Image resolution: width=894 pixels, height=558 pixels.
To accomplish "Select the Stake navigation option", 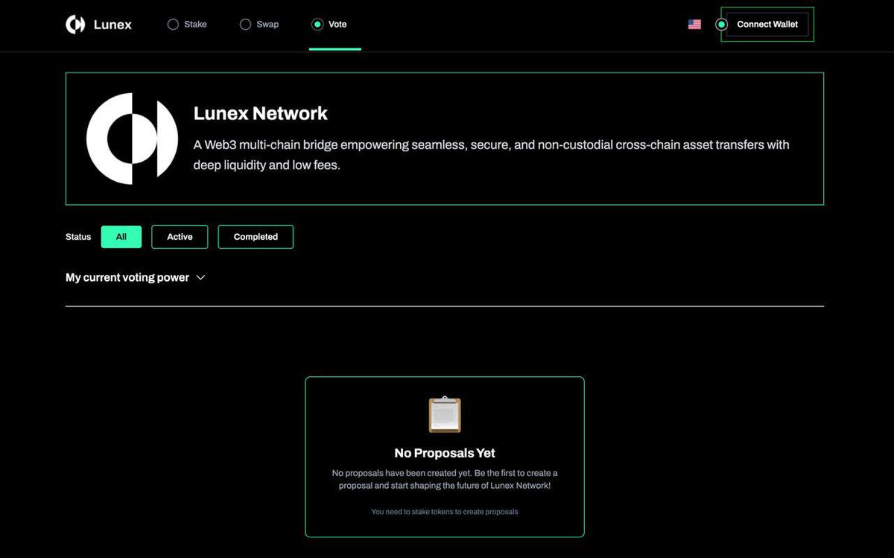I will click(x=188, y=24).
